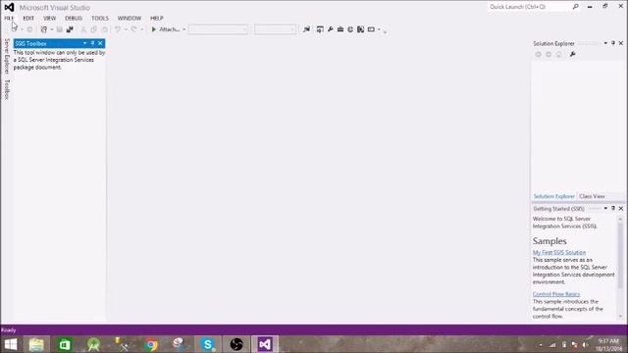Open the WINDOW menu

(x=130, y=18)
